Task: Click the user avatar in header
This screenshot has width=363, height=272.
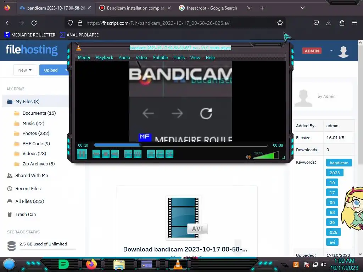Action: tap(343, 52)
